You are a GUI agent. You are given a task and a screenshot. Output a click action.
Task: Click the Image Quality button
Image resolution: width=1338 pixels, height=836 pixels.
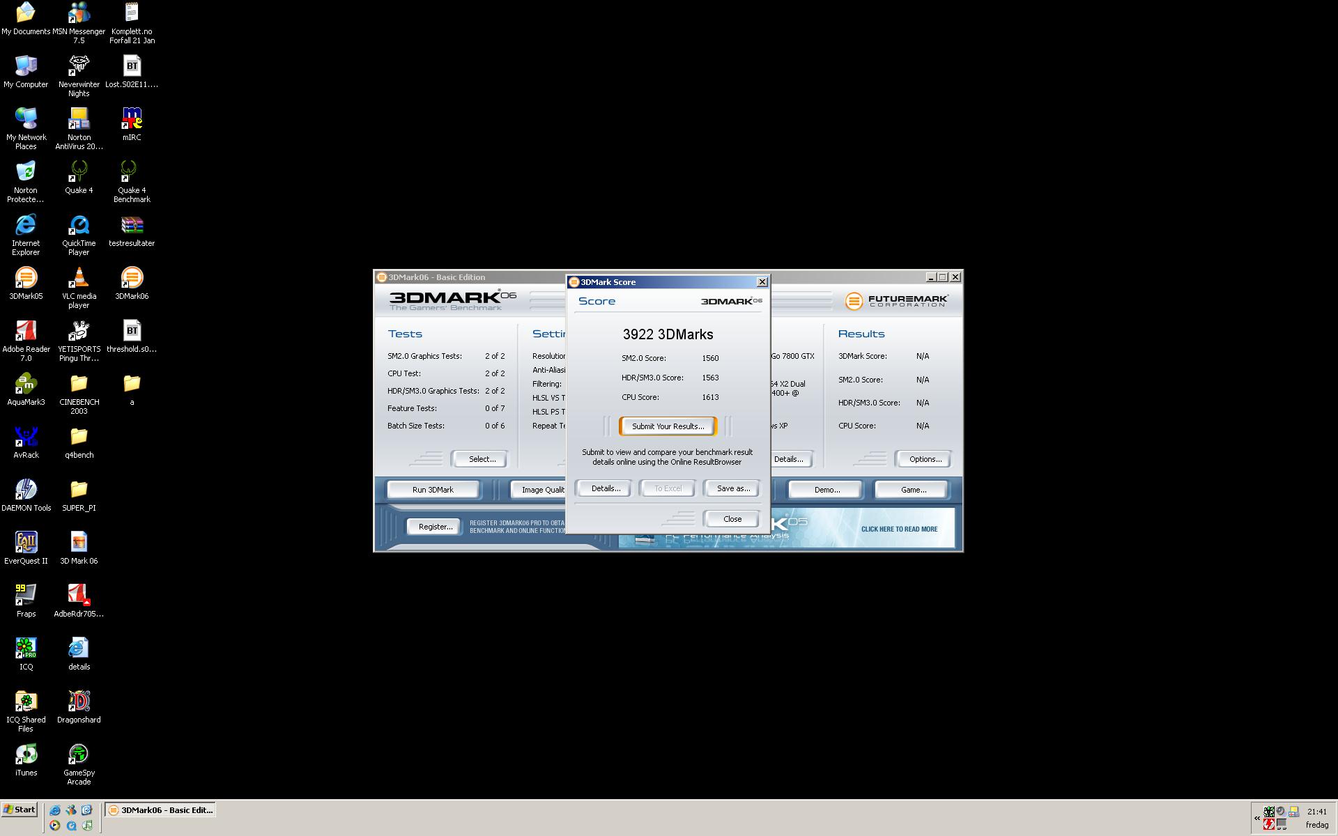[539, 490]
